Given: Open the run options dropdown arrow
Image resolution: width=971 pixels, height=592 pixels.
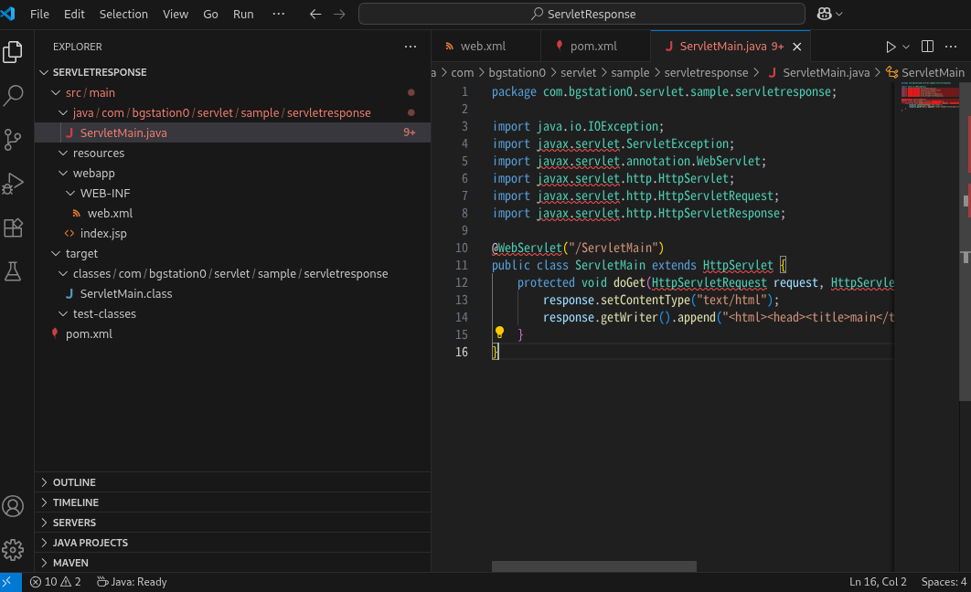Looking at the screenshot, I should pyautogui.click(x=906, y=47).
